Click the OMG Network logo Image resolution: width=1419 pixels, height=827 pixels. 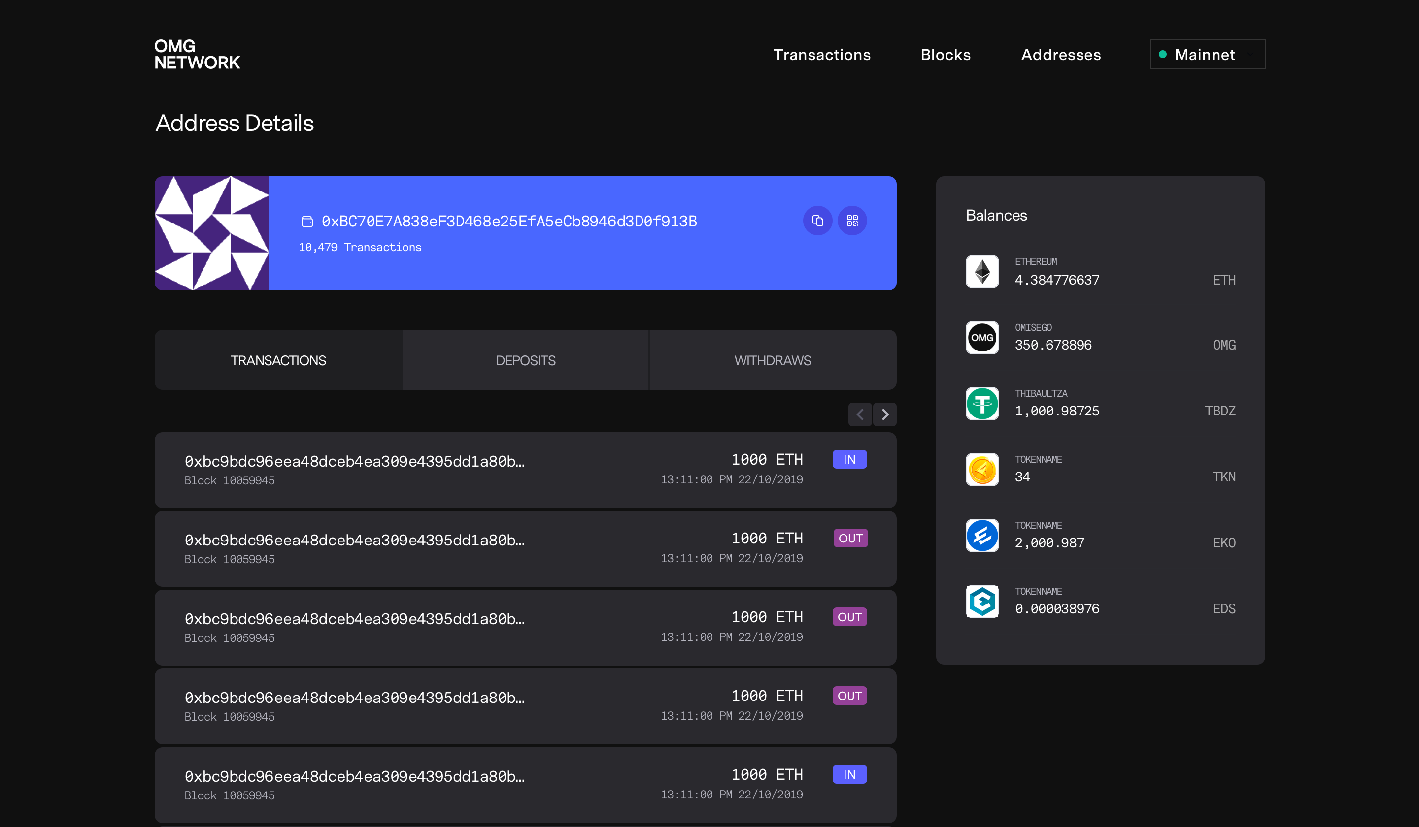pos(197,54)
